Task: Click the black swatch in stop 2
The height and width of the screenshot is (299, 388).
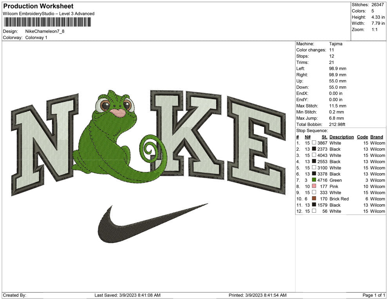Action: click(x=314, y=149)
